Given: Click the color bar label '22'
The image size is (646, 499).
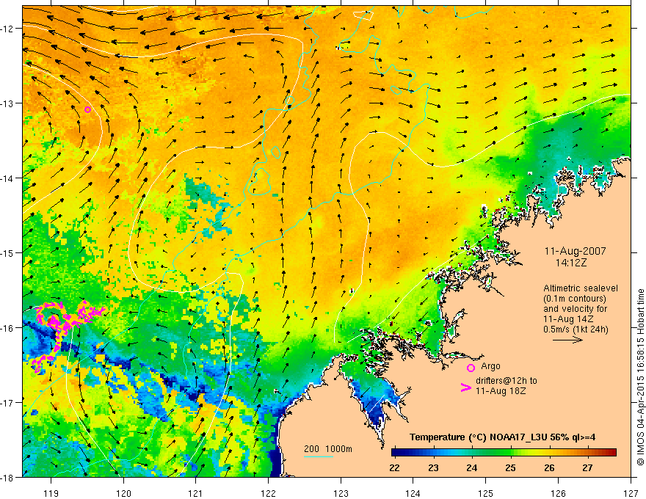Looking at the screenshot, I should pyautogui.click(x=395, y=467).
